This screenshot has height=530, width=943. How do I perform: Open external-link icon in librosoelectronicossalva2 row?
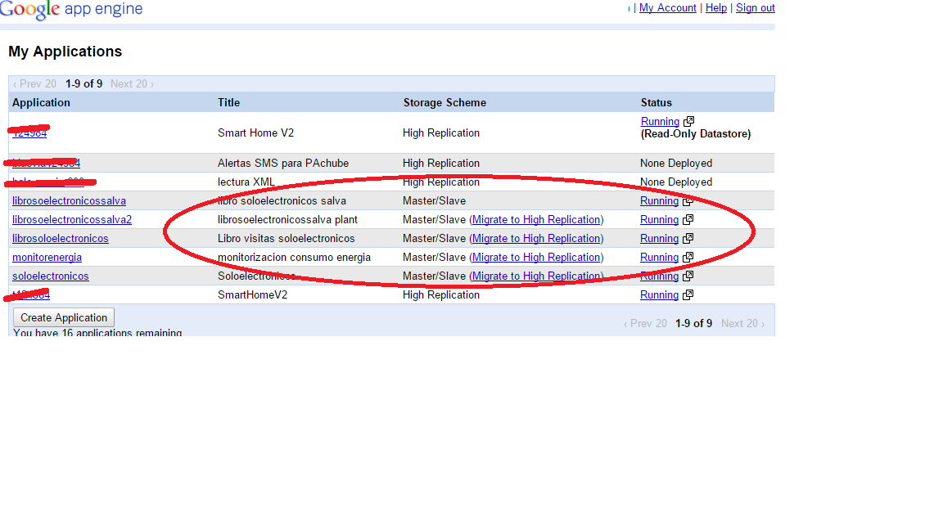tap(688, 220)
